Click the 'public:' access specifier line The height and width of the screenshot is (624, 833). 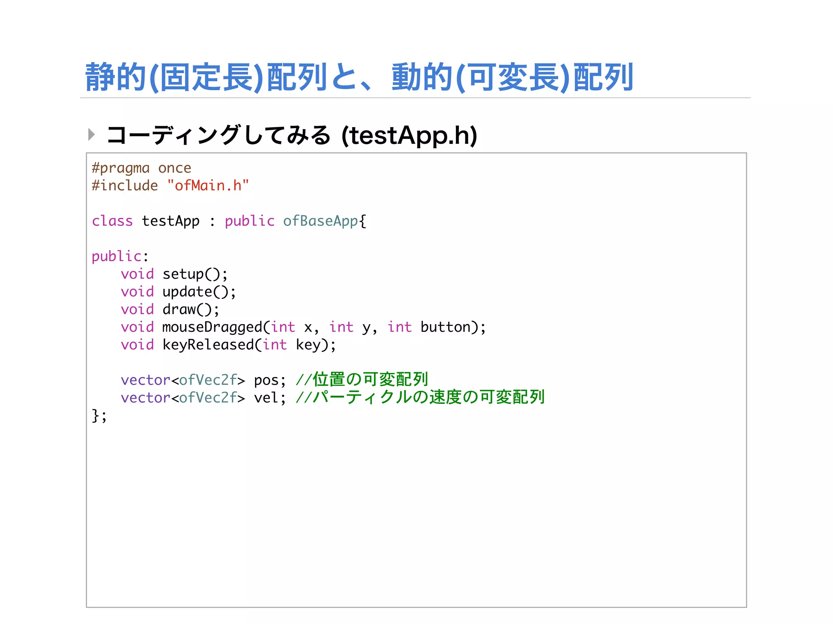120,257
